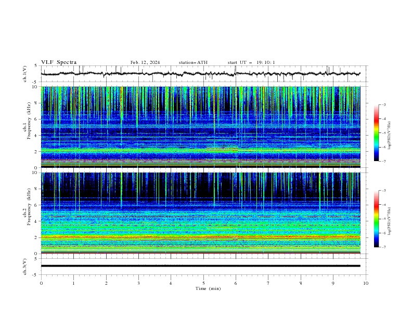Click the ch.1 voltage waveform trace panel

(x=204, y=74)
